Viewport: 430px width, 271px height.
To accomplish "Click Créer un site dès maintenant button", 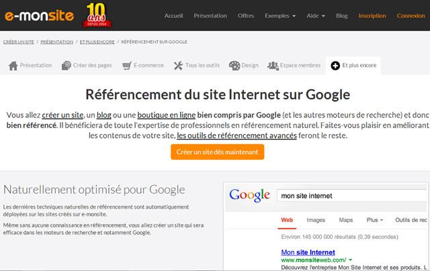I will [218, 152].
